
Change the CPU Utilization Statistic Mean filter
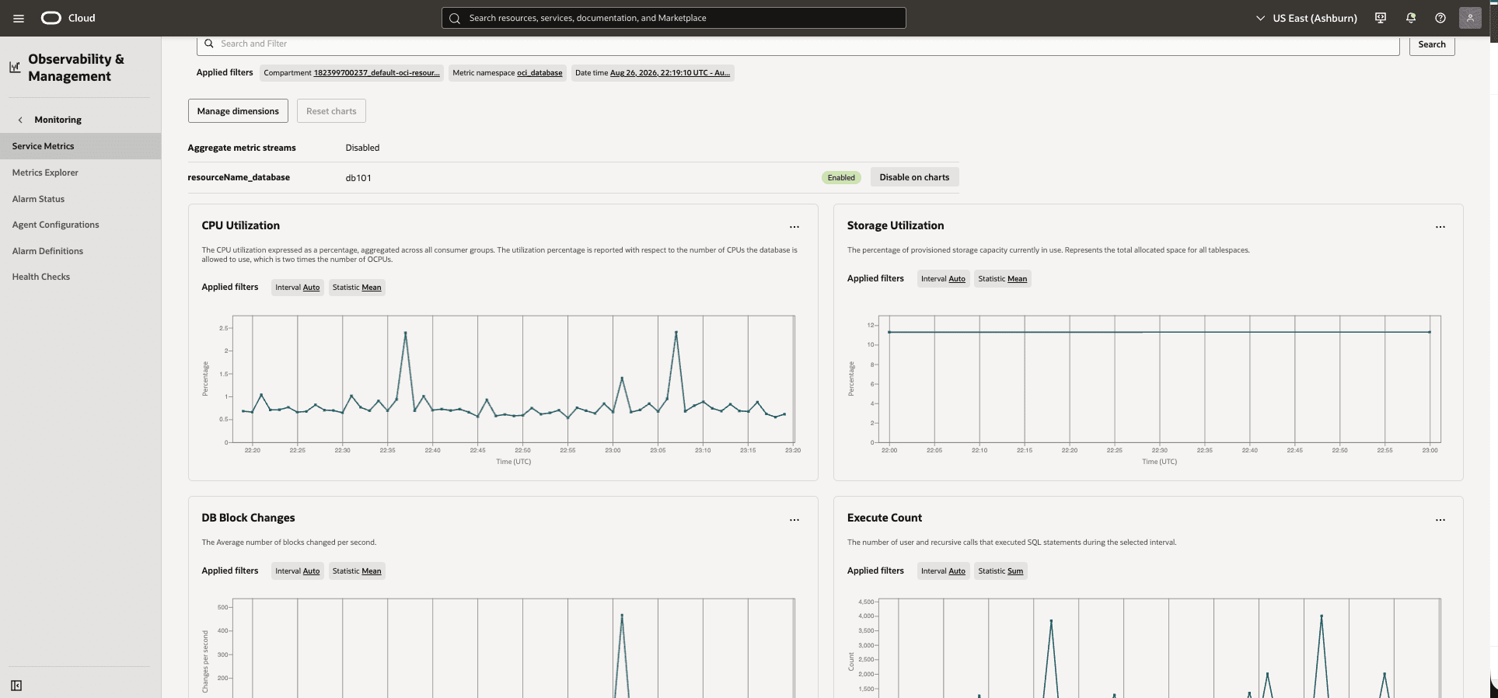pos(357,288)
